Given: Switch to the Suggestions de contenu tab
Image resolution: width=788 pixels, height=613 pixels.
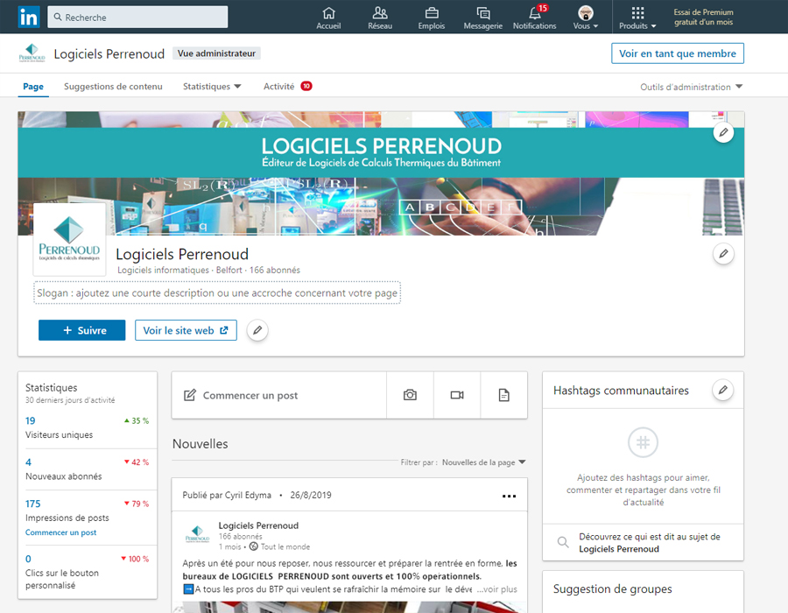Looking at the screenshot, I should (x=112, y=86).
